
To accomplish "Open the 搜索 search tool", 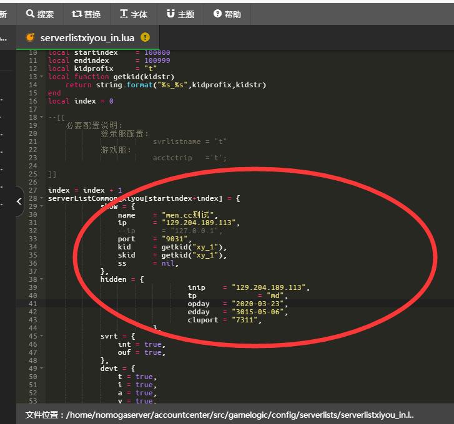I will click(40, 14).
